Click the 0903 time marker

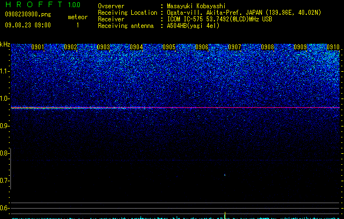point(103,47)
